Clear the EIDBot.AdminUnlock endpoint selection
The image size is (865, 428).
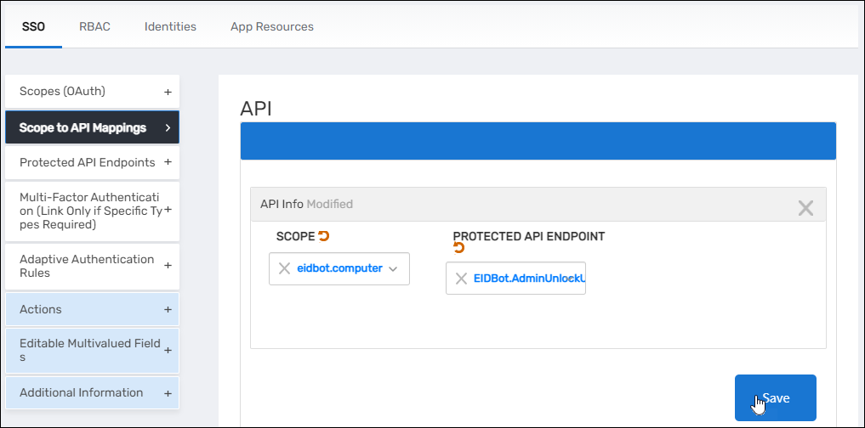coord(461,279)
